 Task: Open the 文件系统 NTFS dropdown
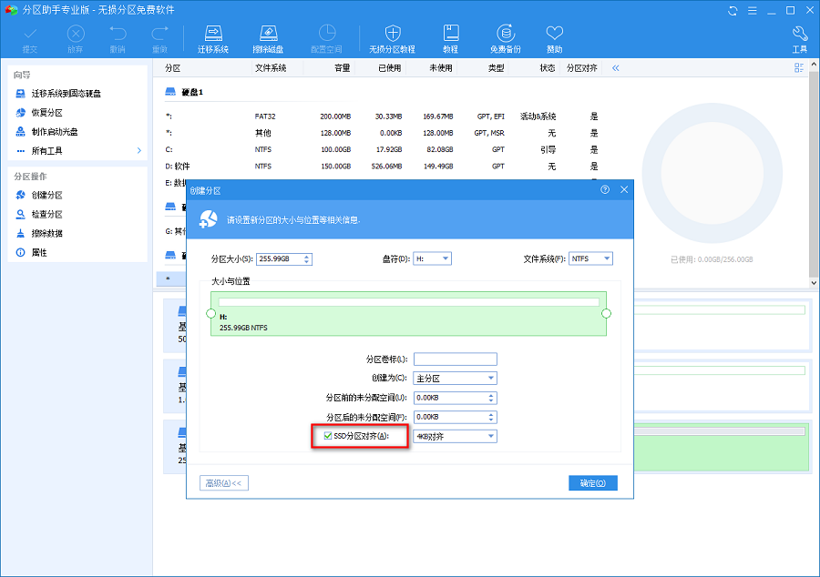(x=590, y=258)
